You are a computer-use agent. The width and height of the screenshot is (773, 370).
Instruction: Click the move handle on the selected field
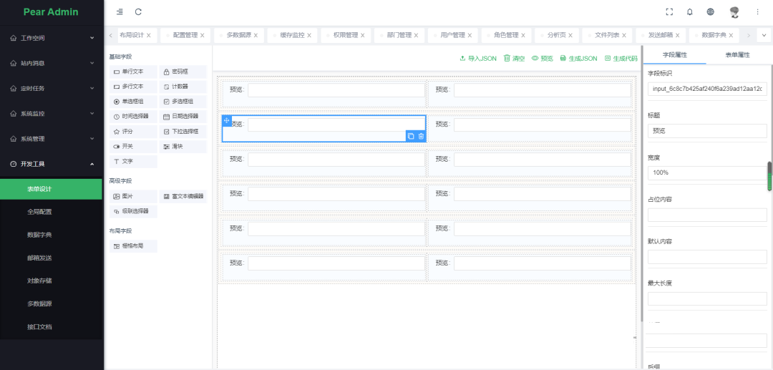(226, 120)
